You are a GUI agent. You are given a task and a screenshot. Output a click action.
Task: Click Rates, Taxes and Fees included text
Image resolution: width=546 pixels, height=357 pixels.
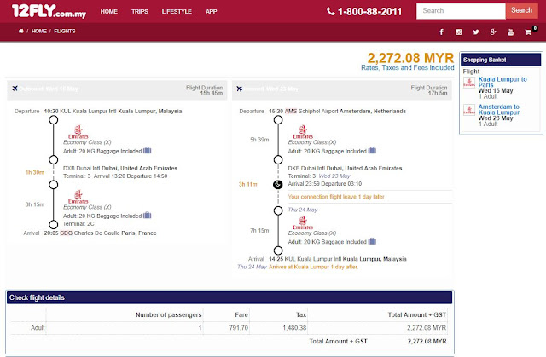point(408,68)
